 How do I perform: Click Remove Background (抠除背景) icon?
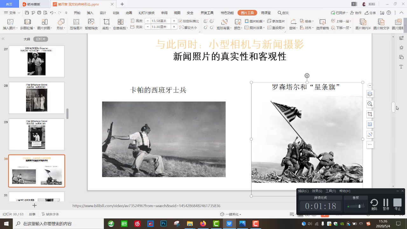pyautogui.click(x=224, y=22)
